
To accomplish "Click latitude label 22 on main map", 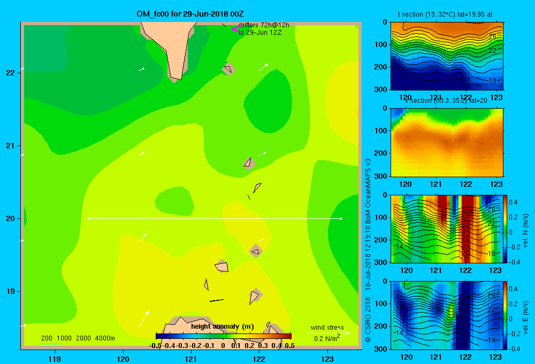I will click(x=10, y=73).
